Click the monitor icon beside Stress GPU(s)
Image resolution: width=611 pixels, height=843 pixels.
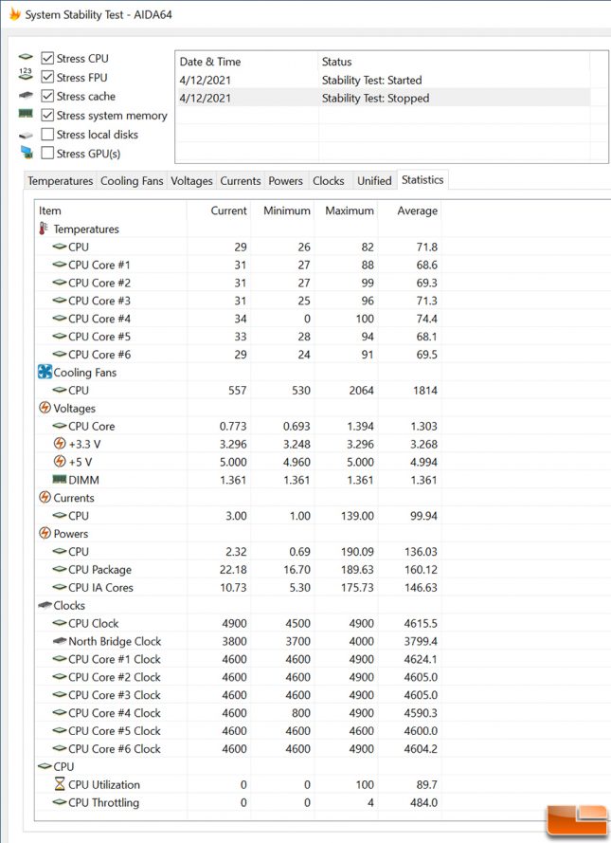[x=27, y=152]
